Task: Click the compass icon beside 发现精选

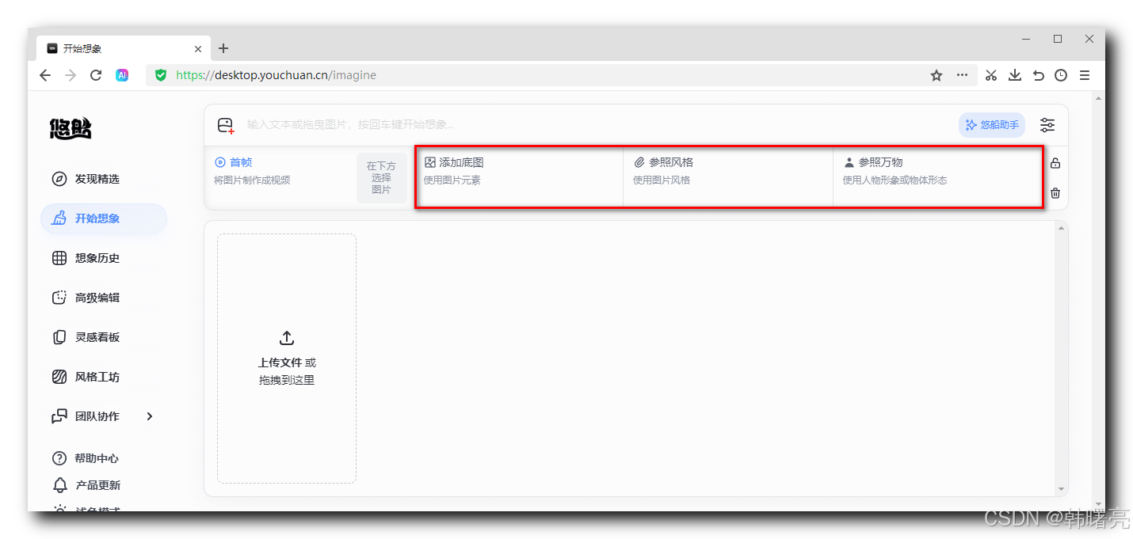Action: click(59, 179)
